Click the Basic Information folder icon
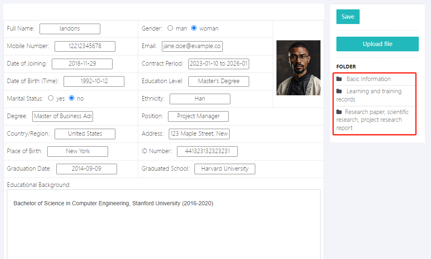431x259 pixels. 339,79
